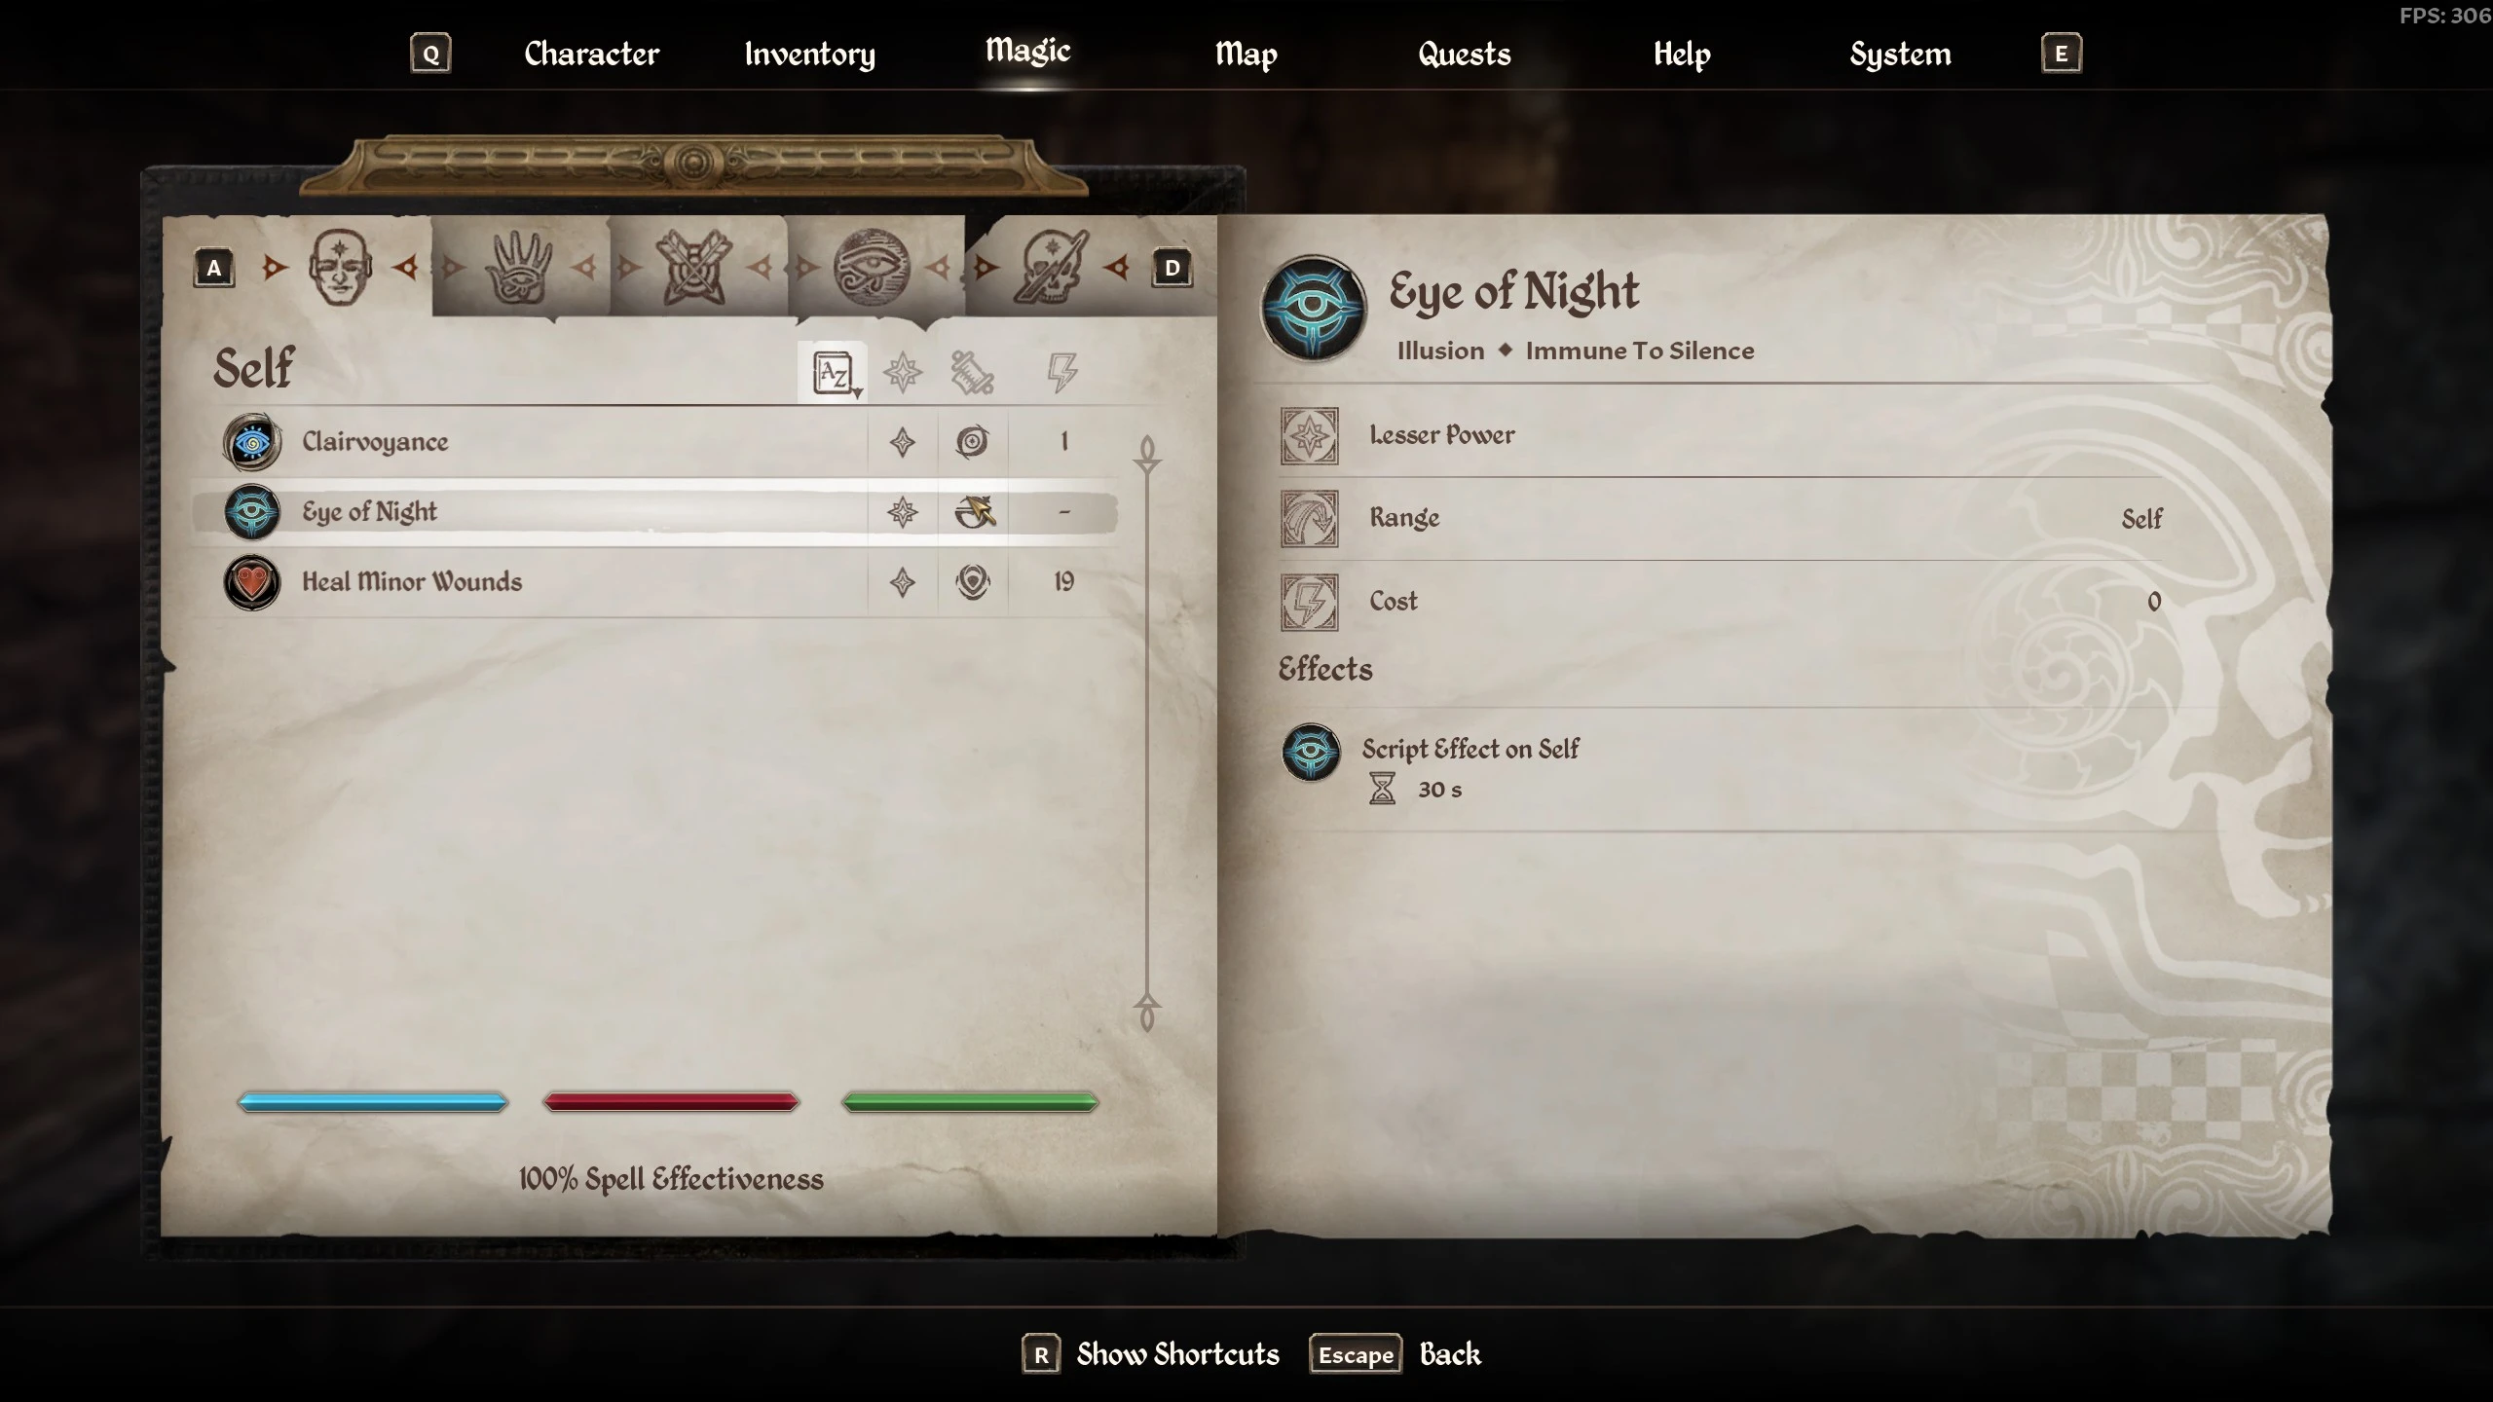Sort spells by magic school star icon

pyautogui.click(x=902, y=372)
